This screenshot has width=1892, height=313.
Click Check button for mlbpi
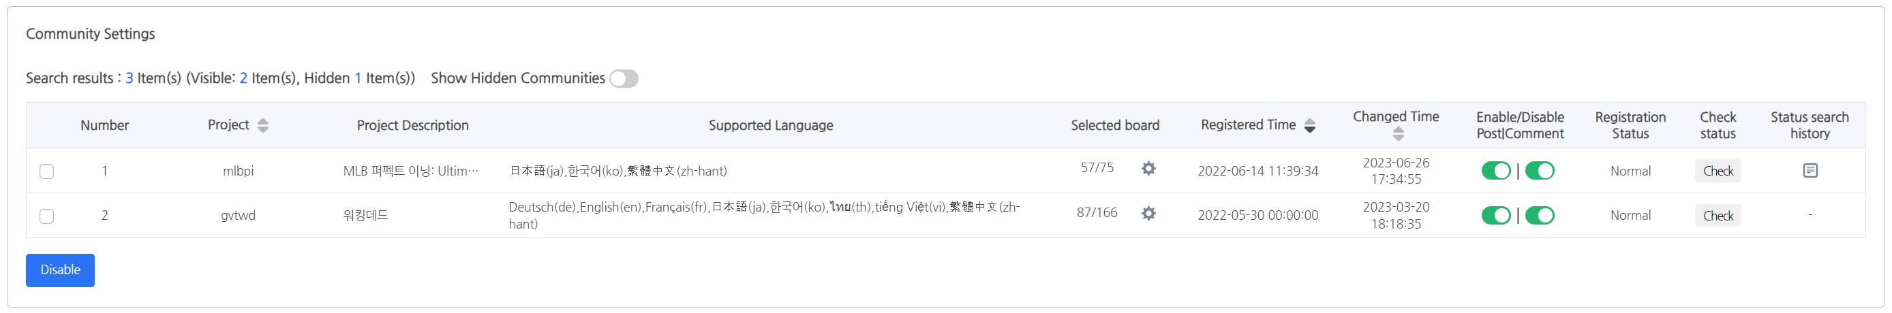(x=1718, y=171)
